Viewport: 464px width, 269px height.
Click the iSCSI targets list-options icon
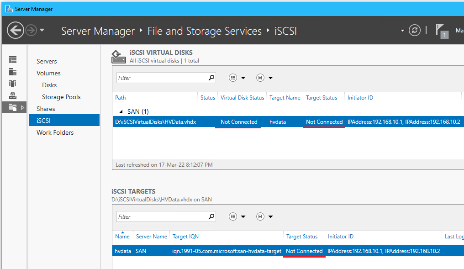[x=233, y=216]
